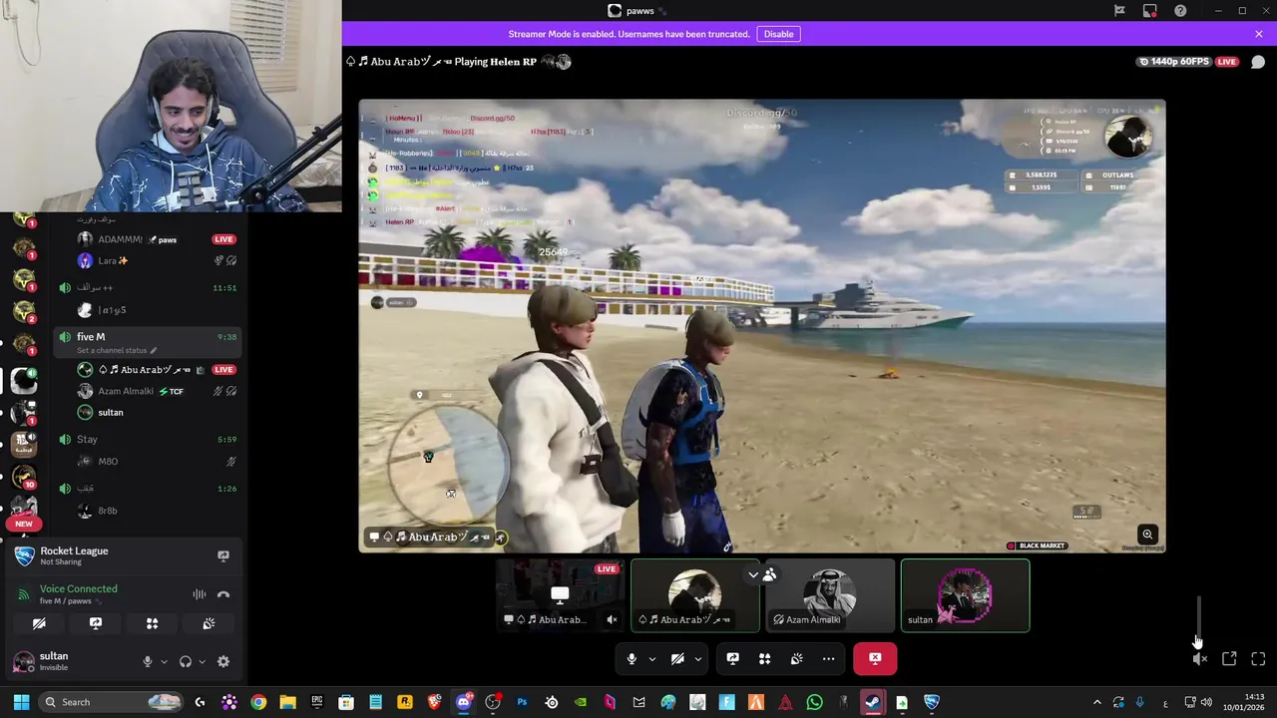Open WhatsApp from the taskbar
The image size is (1277, 718).
pyautogui.click(x=815, y=702)
